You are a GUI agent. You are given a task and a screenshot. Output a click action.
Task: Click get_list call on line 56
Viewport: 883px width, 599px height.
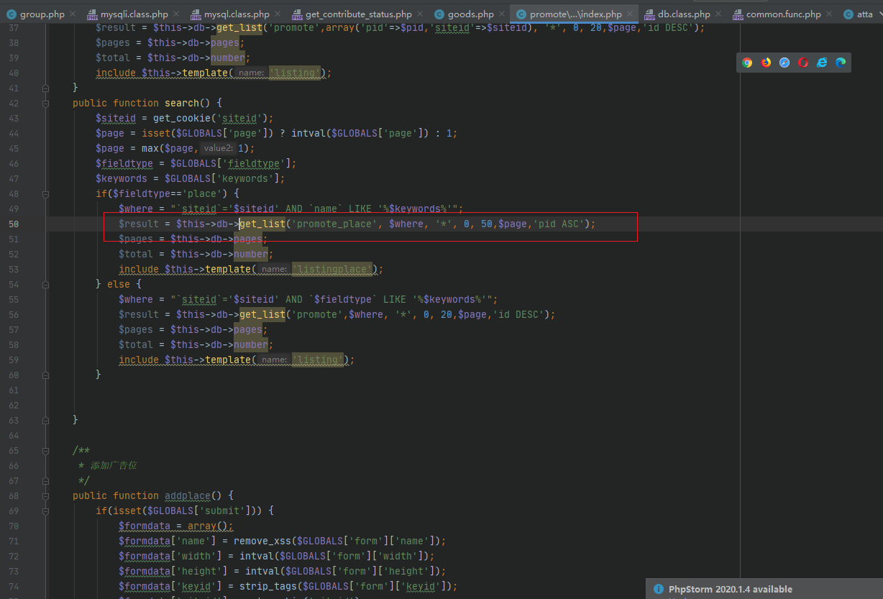click(262, 314)
